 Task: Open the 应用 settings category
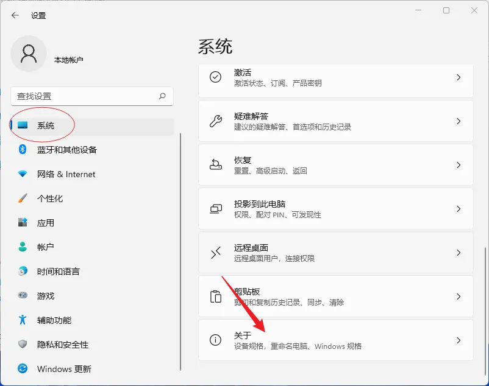pyautogui.click(x=91, y=223)
